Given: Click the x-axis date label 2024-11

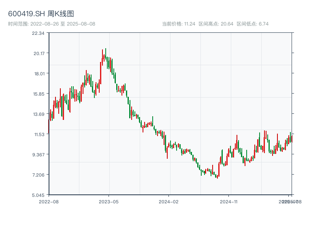Looking at the screenshot, I should click(x=228, y=202).
